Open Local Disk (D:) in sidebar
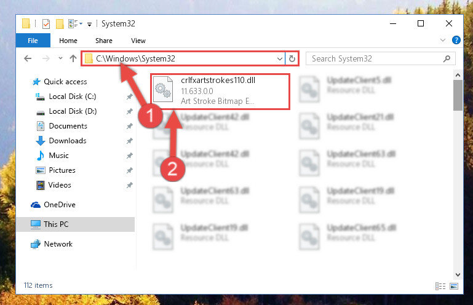This screenshot has height=305, width=473. 66,111
